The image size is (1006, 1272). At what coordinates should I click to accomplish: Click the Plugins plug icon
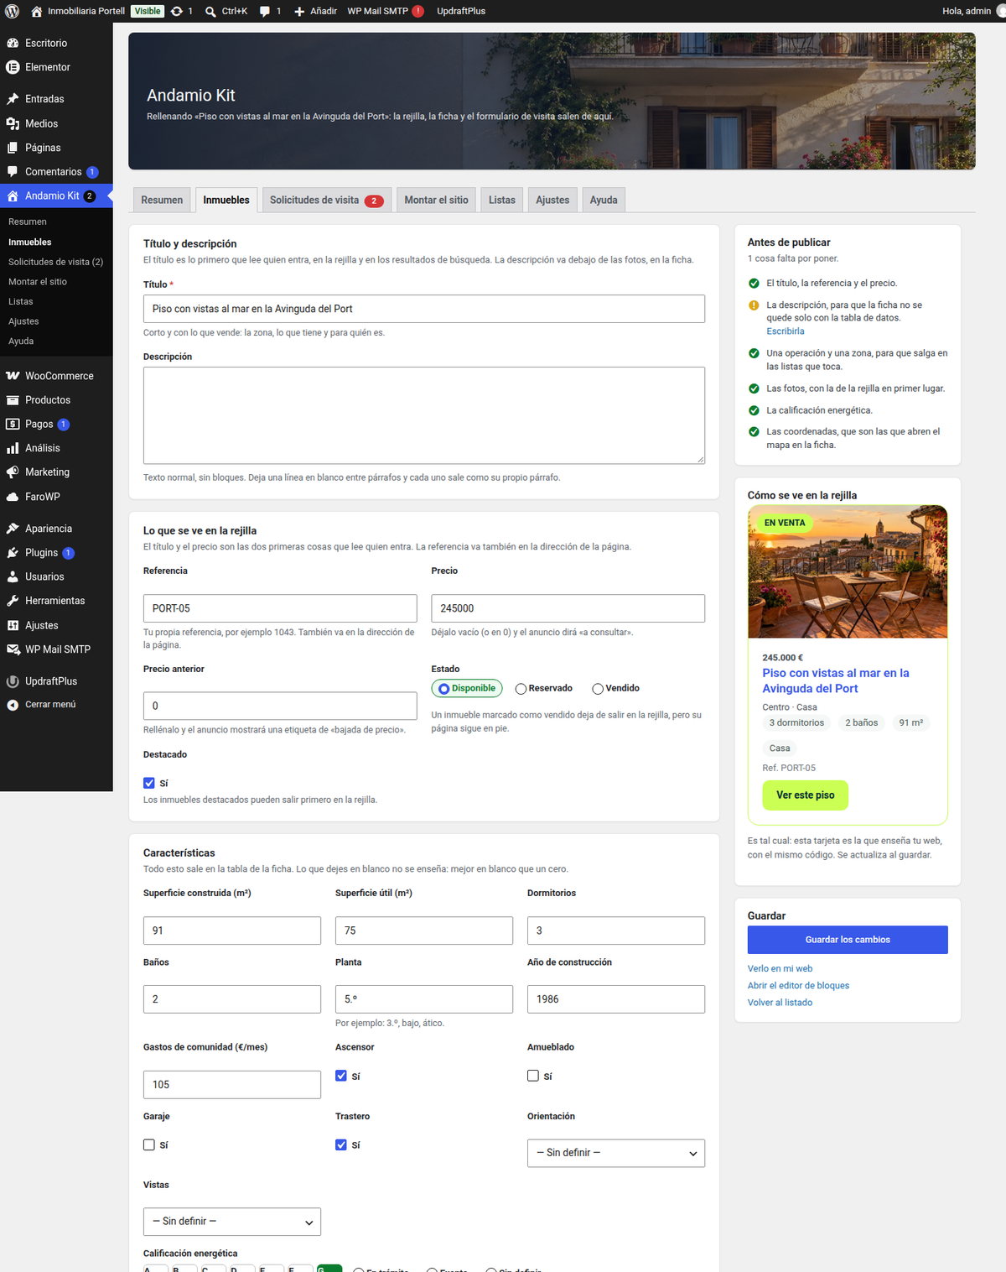tap(13, 553)
